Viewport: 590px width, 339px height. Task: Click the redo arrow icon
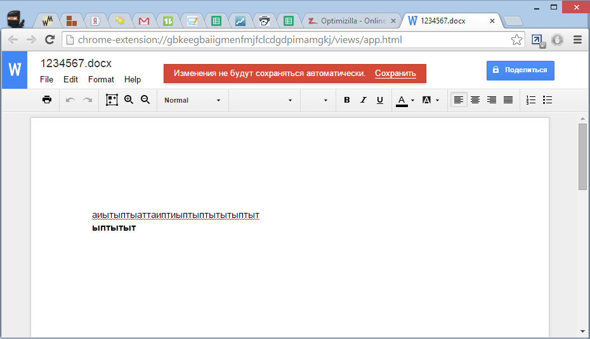[x=88, y=100]
